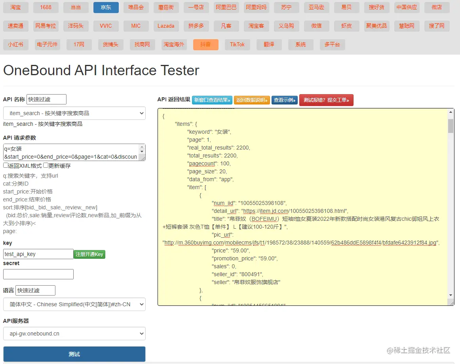The height and width of the screenshot is (364, 460).
Task: Click the 新窗口查看结果 button
Action: click(212, 100)
